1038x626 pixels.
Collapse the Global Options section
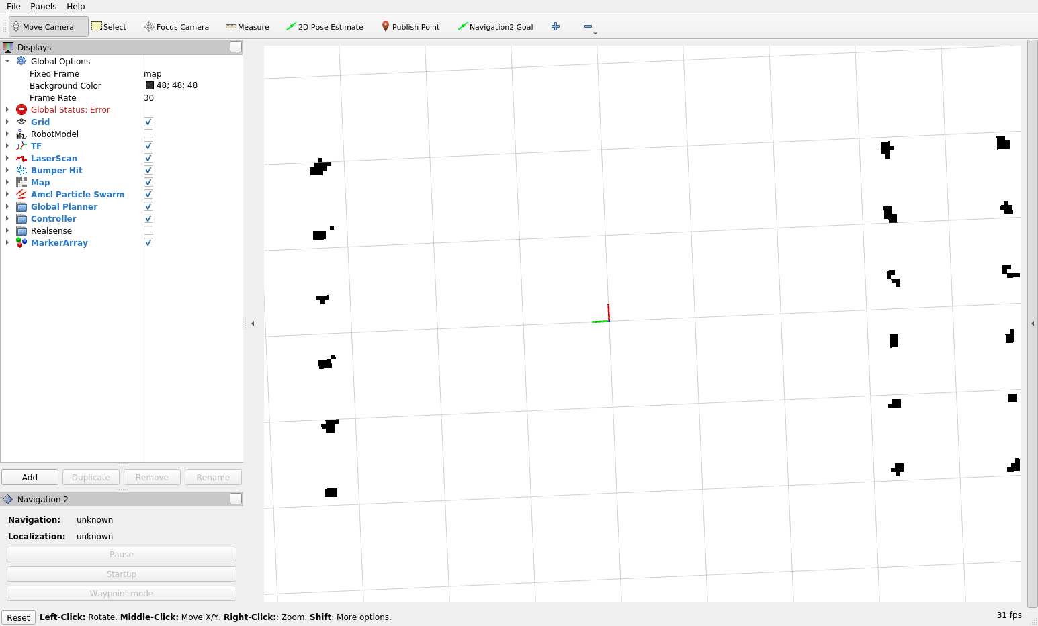pyautogui.click(x=7, y=61)
